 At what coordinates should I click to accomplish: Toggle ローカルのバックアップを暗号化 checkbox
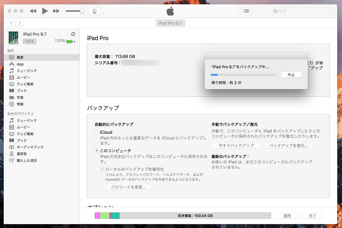point(102,169)
